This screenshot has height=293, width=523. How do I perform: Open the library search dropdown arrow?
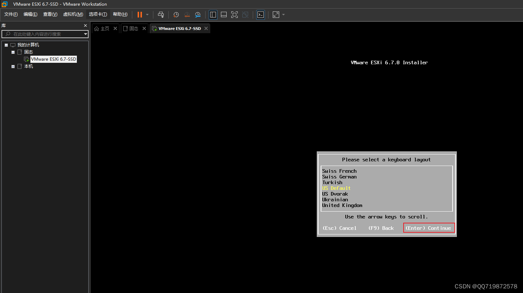(x=85, y=34)
